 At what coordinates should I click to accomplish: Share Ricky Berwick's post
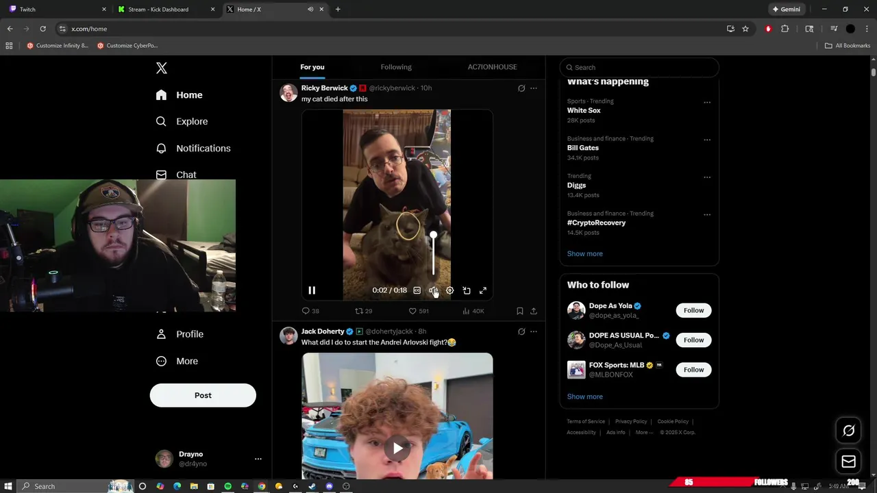tap(534, 311)
